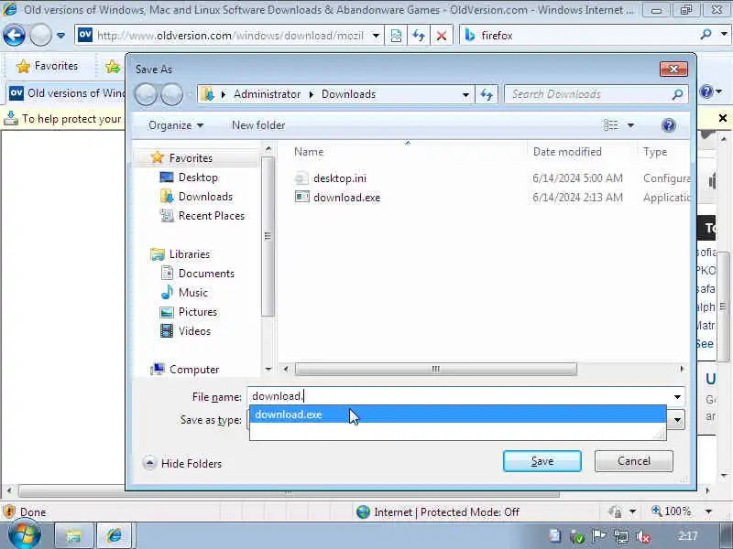The height and width of the screenshot is (549, 733).
Task: Click the compatibility view icon in IE
Action: [396, 36]
